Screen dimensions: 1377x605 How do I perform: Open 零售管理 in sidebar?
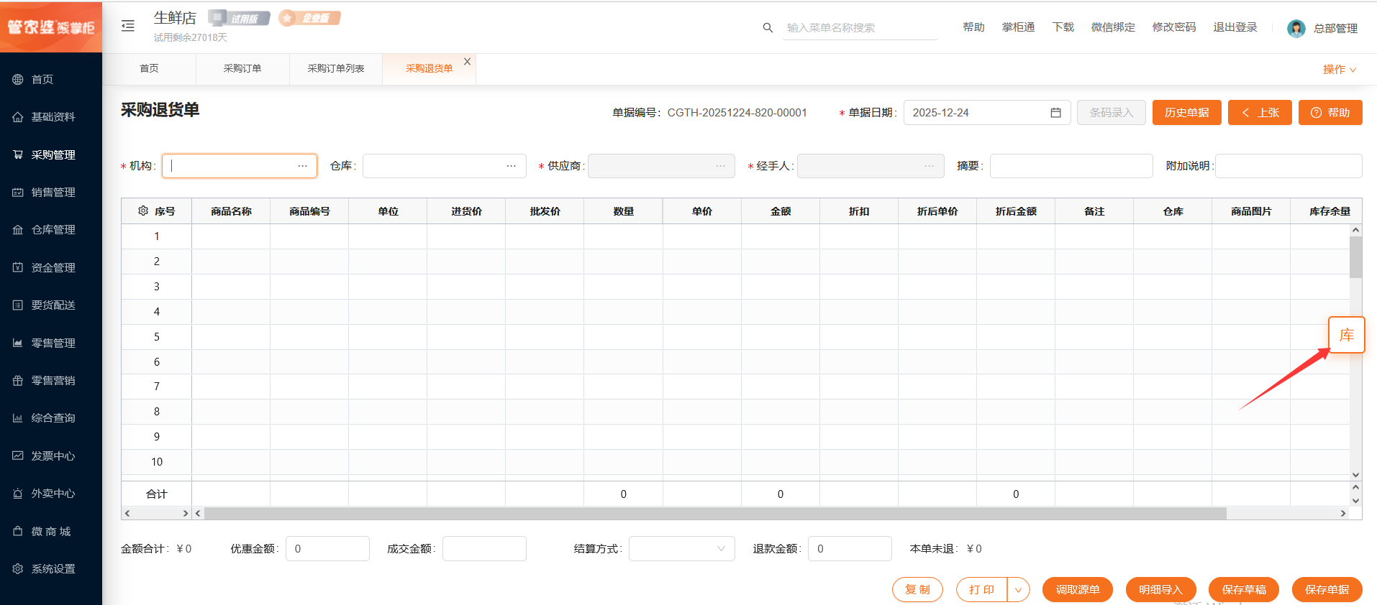[53, 343]
